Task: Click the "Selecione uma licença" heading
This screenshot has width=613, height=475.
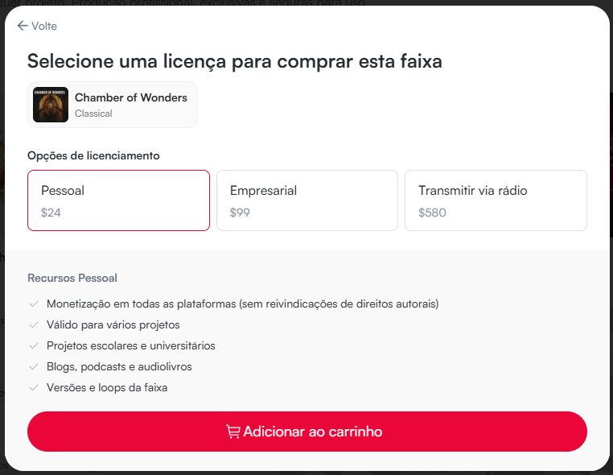Action: tap(234, 61)
